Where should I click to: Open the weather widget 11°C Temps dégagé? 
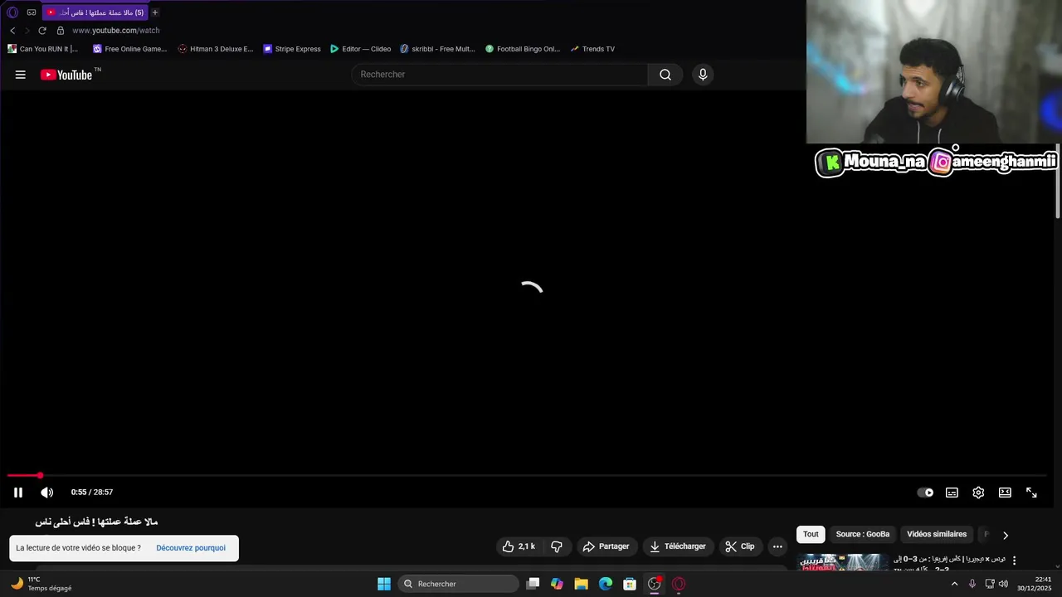coord(41,584)
